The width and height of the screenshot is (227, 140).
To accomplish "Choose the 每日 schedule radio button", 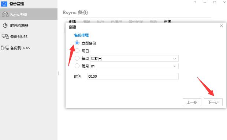I will [77, 51].
